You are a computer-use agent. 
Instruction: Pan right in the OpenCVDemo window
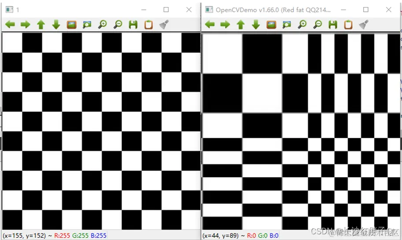(x=225, y=25)
